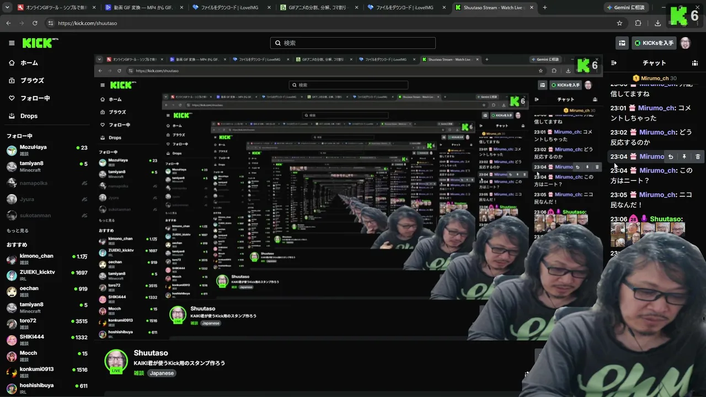
Task: Click the KICKsを入手 button
Action: click(654, 43)
